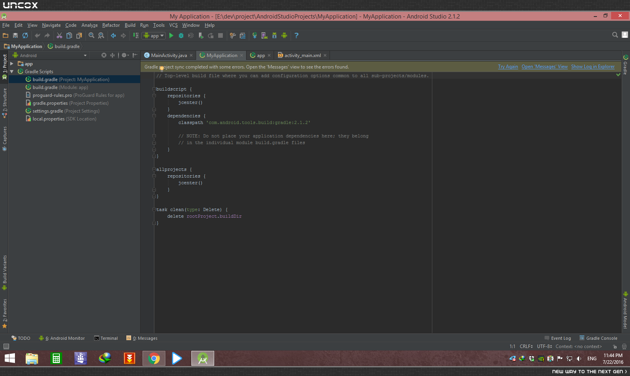This screenshot has height=376, width=630.
Task: Click the Open folder toolbar icon
Action: [x=6, y=35]
